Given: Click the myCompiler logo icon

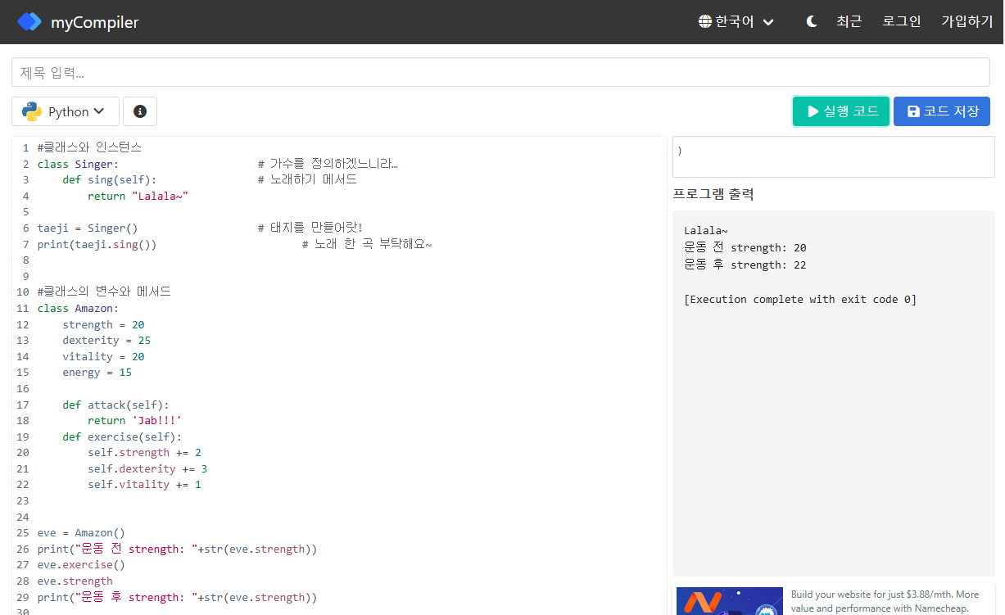Looking at the screenshot, I should (29, 22).
